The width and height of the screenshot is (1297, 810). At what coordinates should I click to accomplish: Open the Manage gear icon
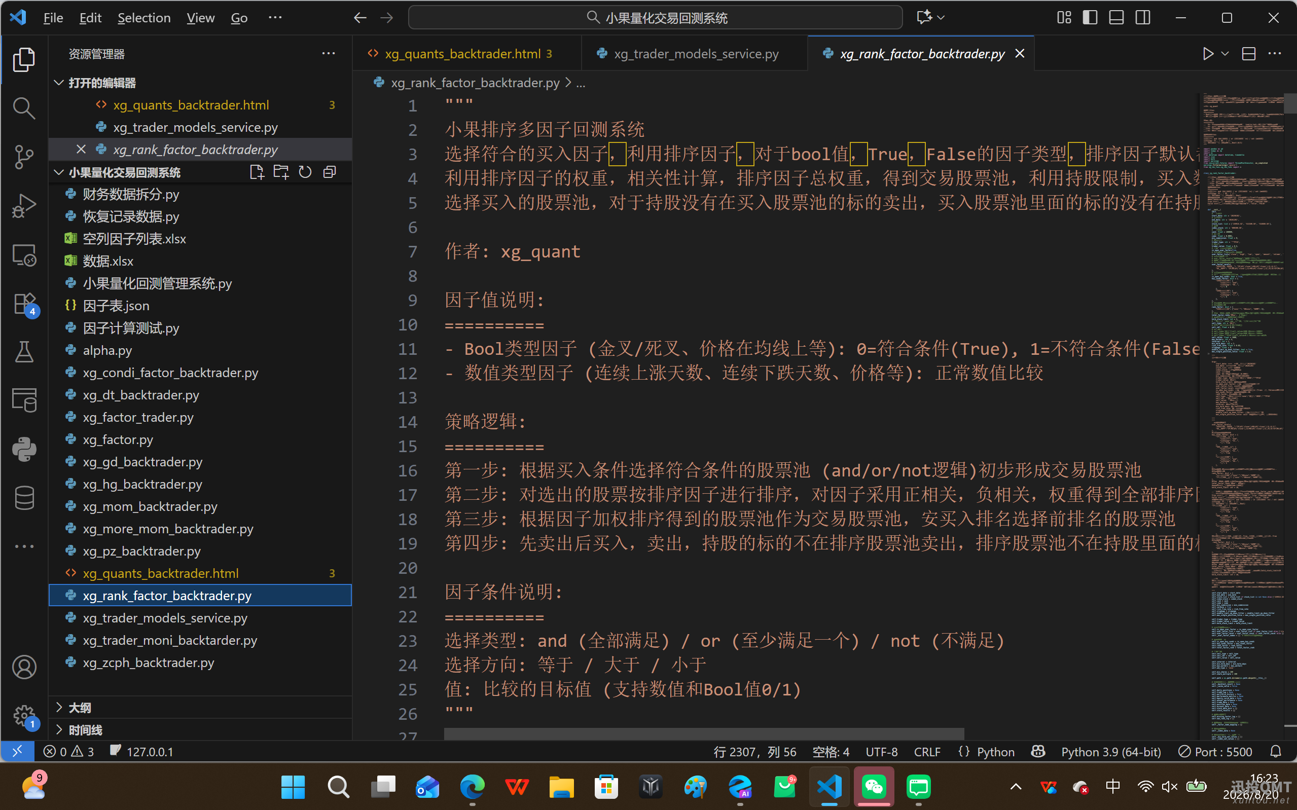pos(24,716)
